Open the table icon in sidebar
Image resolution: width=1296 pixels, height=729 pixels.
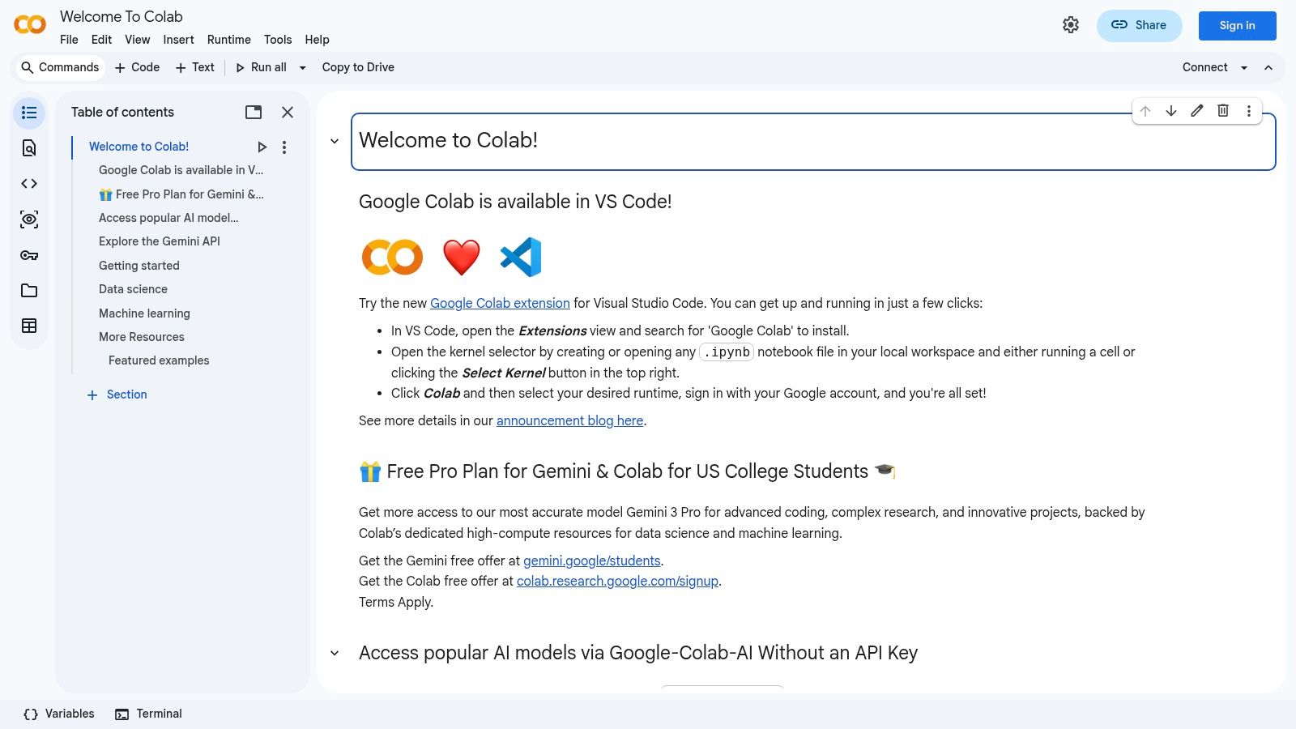(29, 326)
